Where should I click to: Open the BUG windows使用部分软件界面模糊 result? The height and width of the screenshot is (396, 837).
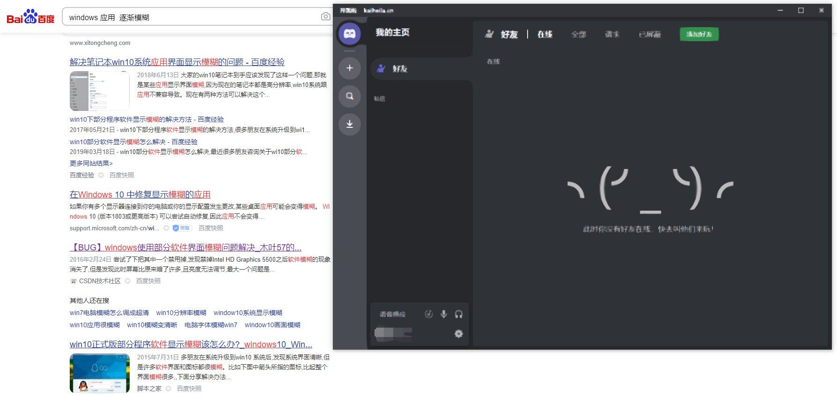(x=185, y=247)
